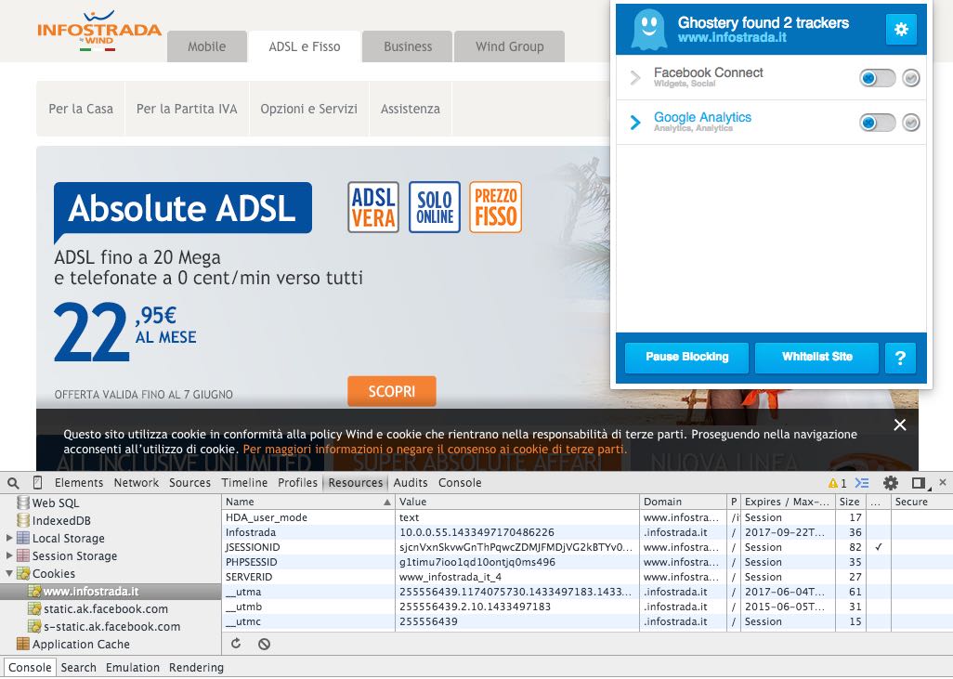Viewport: 953px width, 679px height.
Task: Expand Google Analytics tracker details
Action: tap(635, 123)
